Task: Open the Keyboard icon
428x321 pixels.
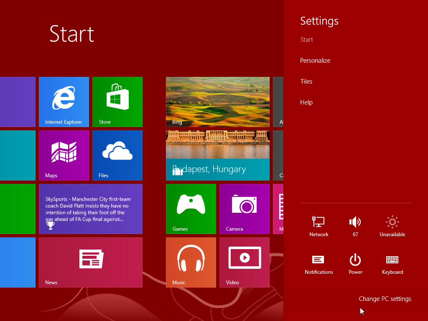Action: click(x=392, y=264)
